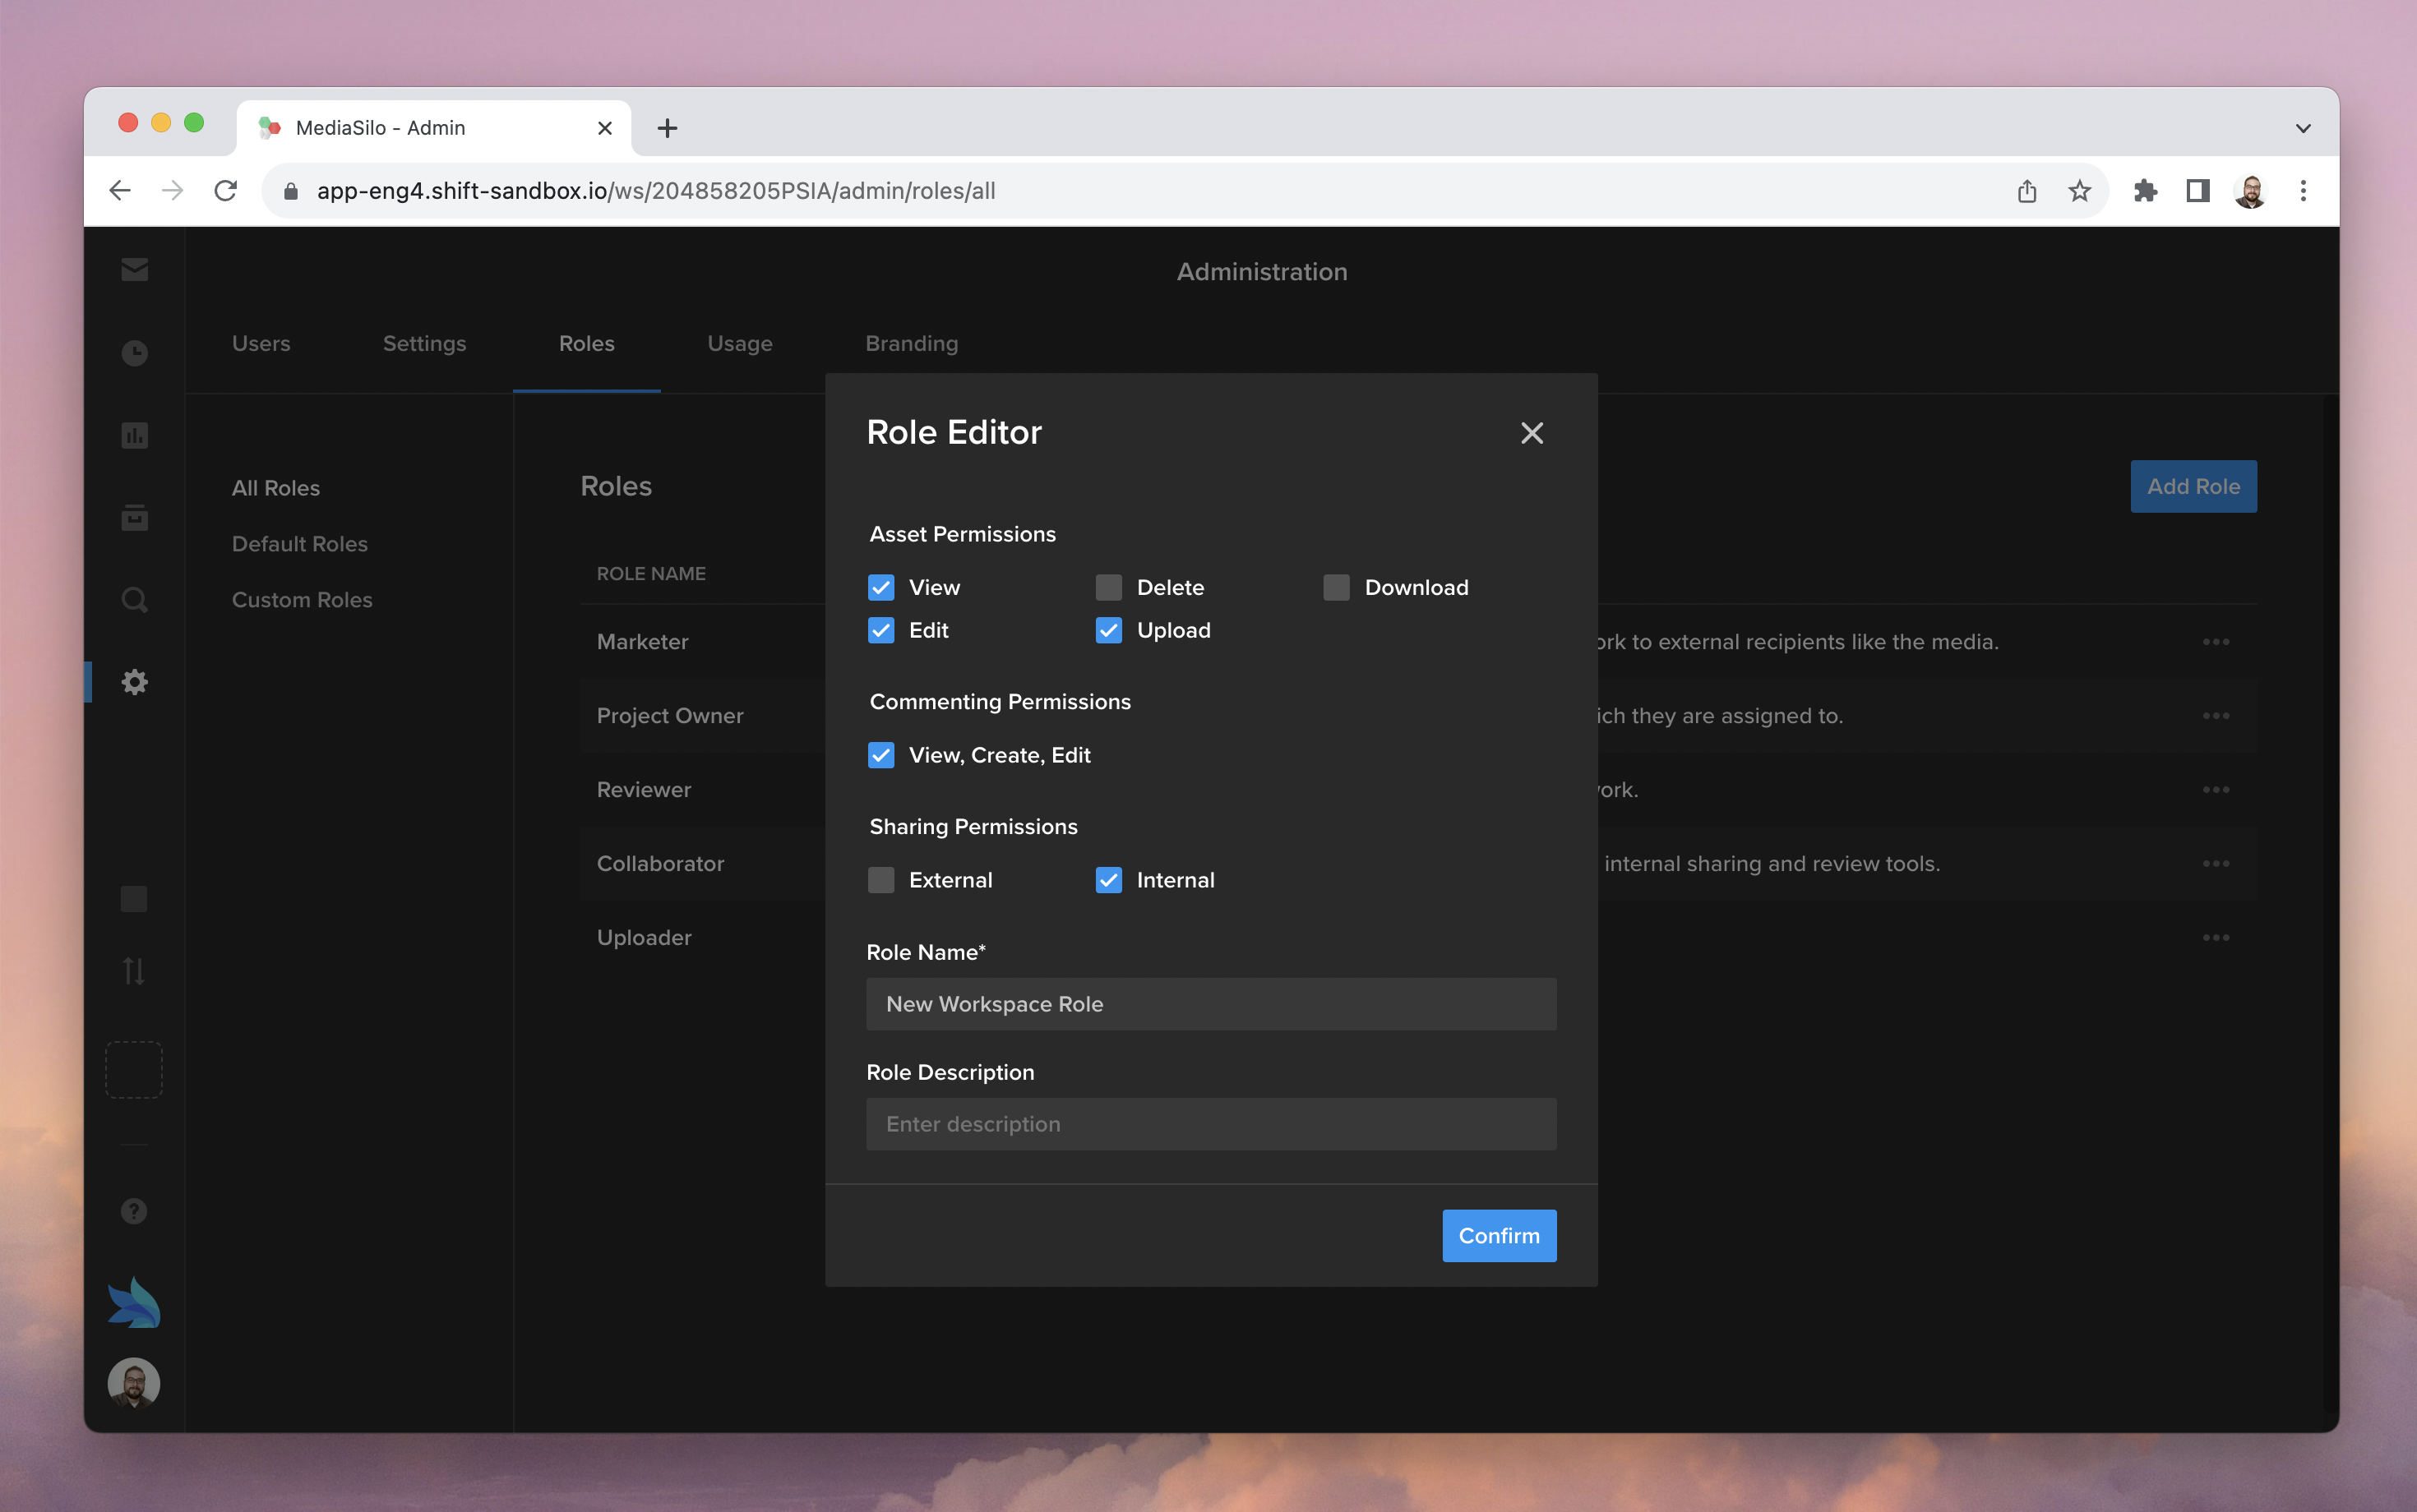This screenshot has height=1512, width=2417.
Task: Close the Role Editor dialog
Action: pos(1532,433)
